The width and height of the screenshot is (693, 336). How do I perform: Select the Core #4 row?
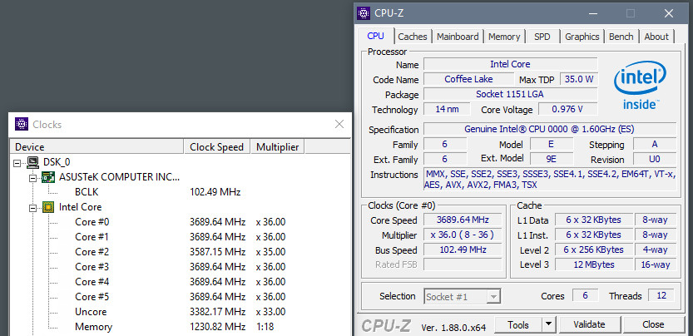(x=180, y=282)
